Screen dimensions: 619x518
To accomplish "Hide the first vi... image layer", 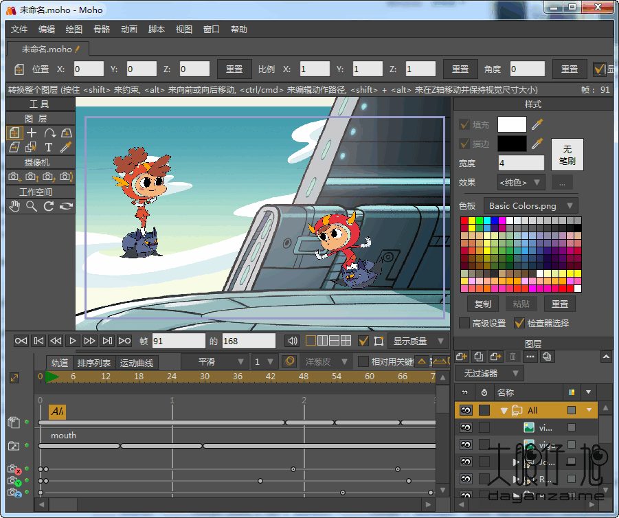I will point(466,427).
